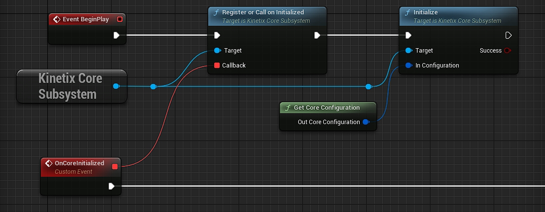Image resolution: width=545 pixels, height=212 pixels.
Task: Click the OnCoreInitialized red delegate output pin
Action: click(x=115, y=166)
